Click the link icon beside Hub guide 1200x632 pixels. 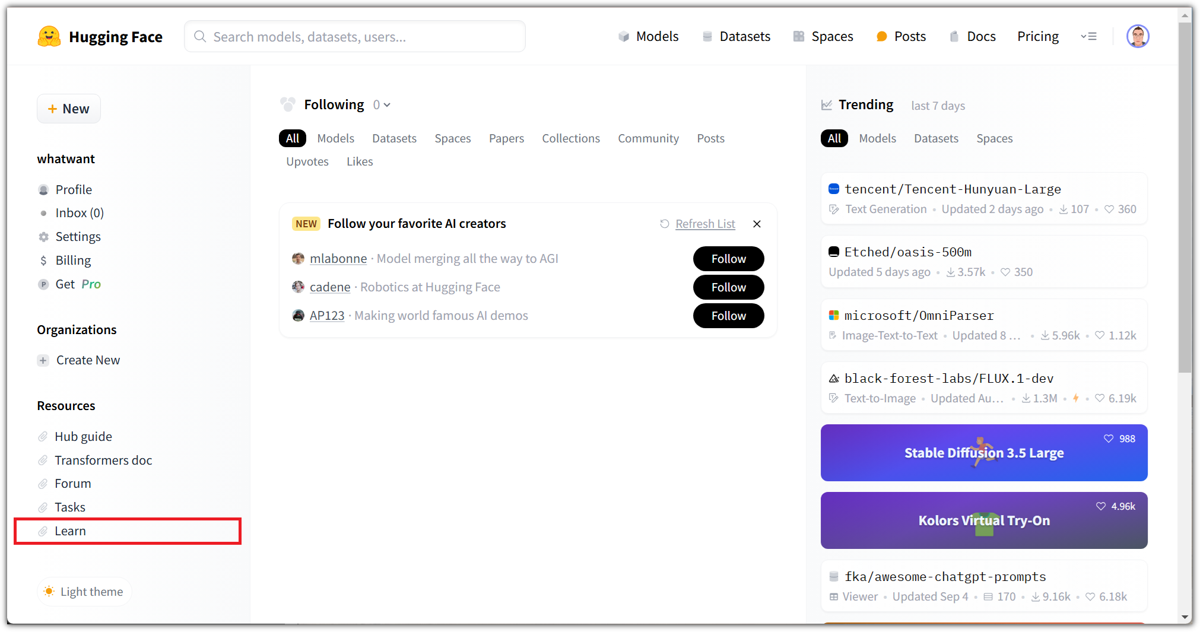point(43,437)
